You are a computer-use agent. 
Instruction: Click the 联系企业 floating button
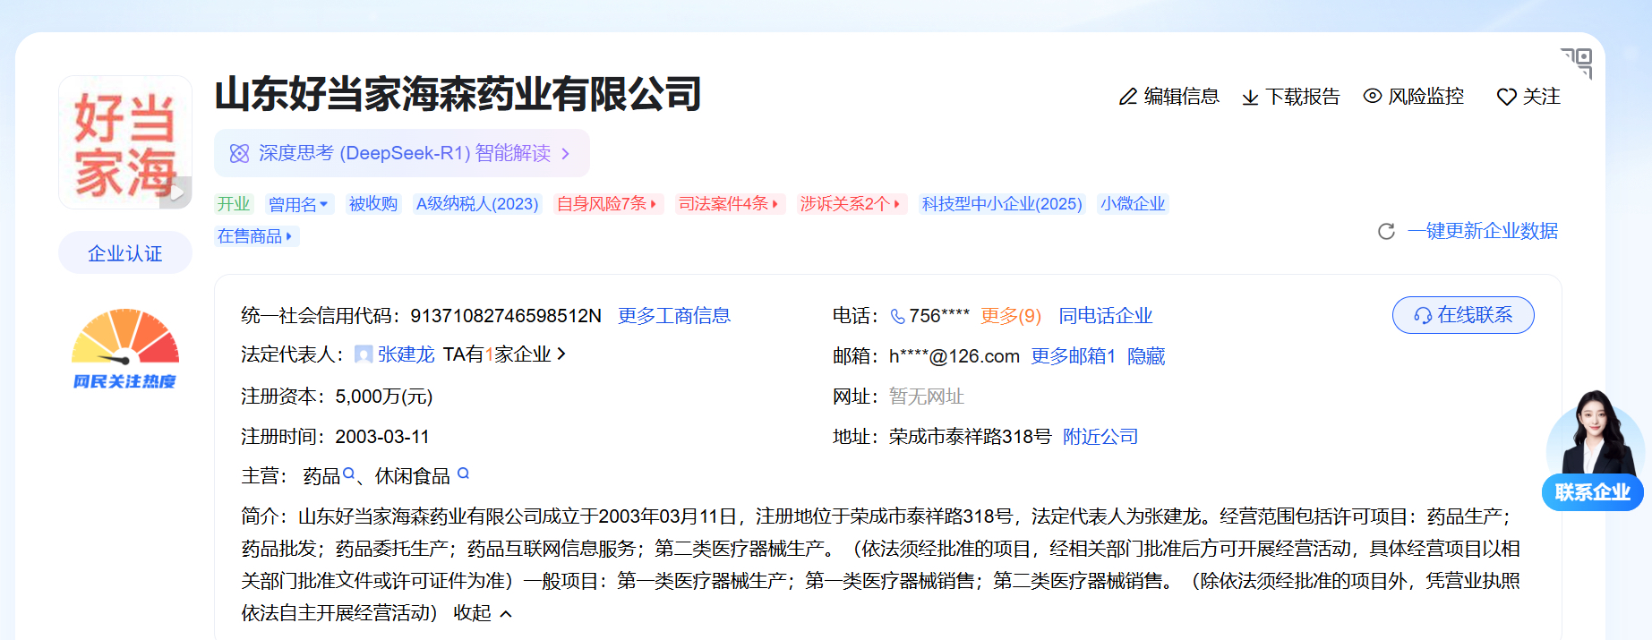click(x=1592, y=492)
